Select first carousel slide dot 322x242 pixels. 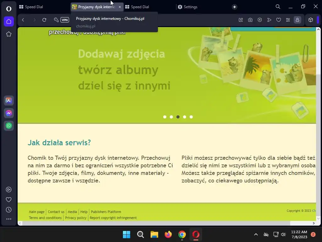(x=165, y=117)
